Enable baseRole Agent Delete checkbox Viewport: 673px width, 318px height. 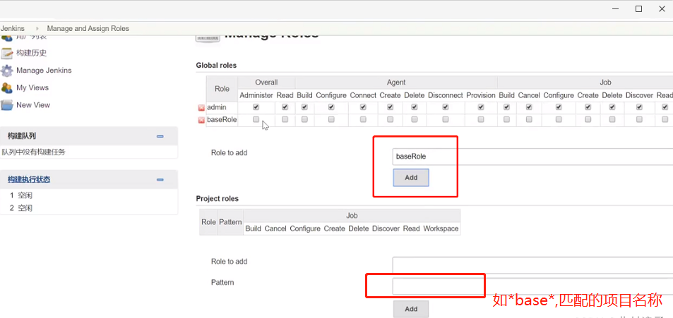click(x=415, y=120)
